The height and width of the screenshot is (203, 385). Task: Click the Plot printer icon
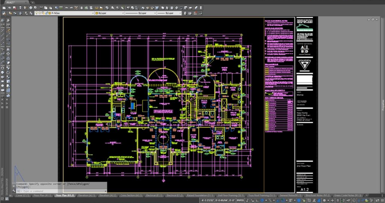click(31, 8)
